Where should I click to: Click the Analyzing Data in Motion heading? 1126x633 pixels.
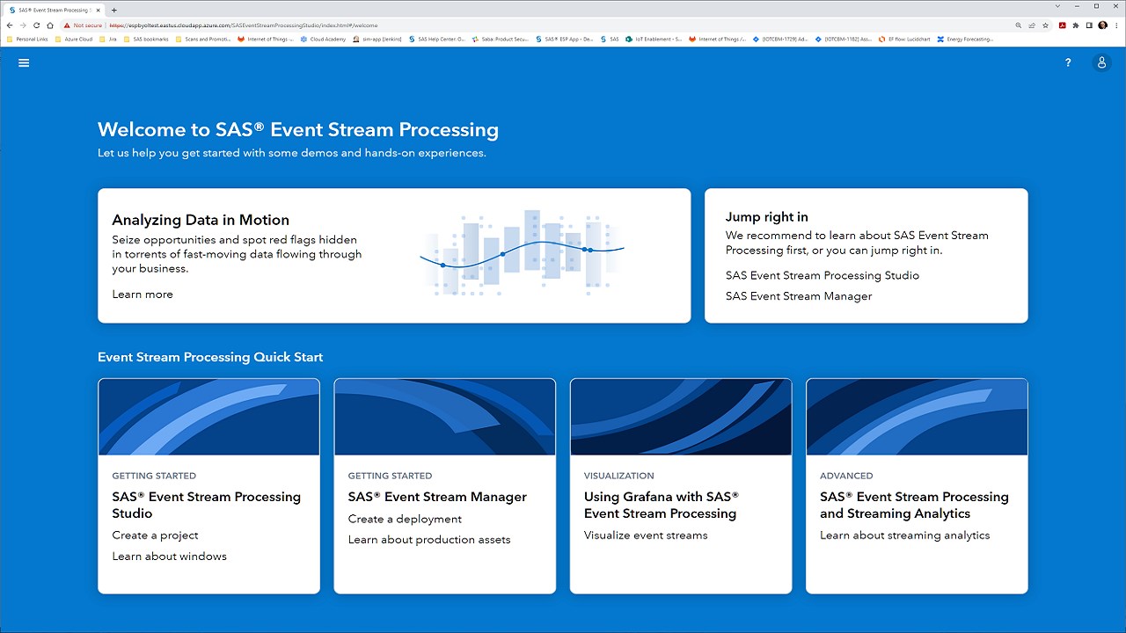coord(201,220)
